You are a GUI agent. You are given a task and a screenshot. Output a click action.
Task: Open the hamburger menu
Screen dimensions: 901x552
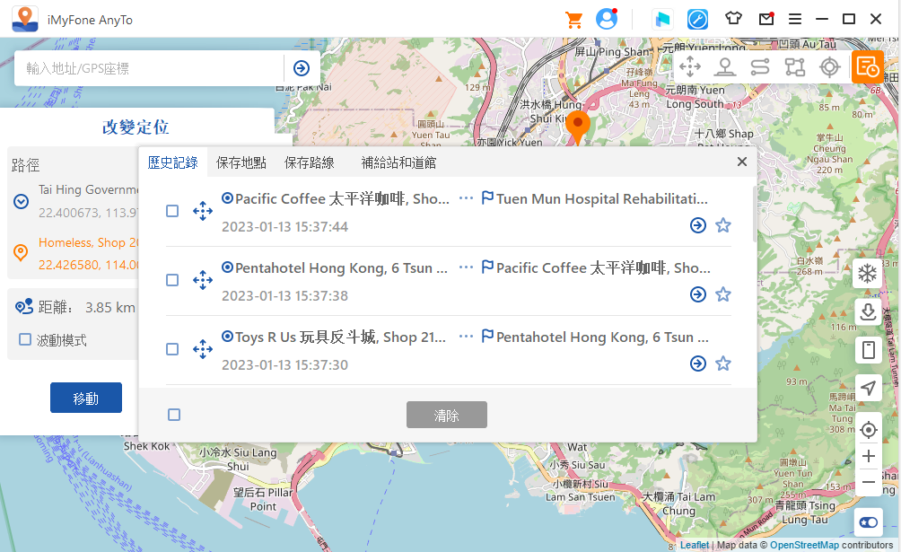point(795,20)
